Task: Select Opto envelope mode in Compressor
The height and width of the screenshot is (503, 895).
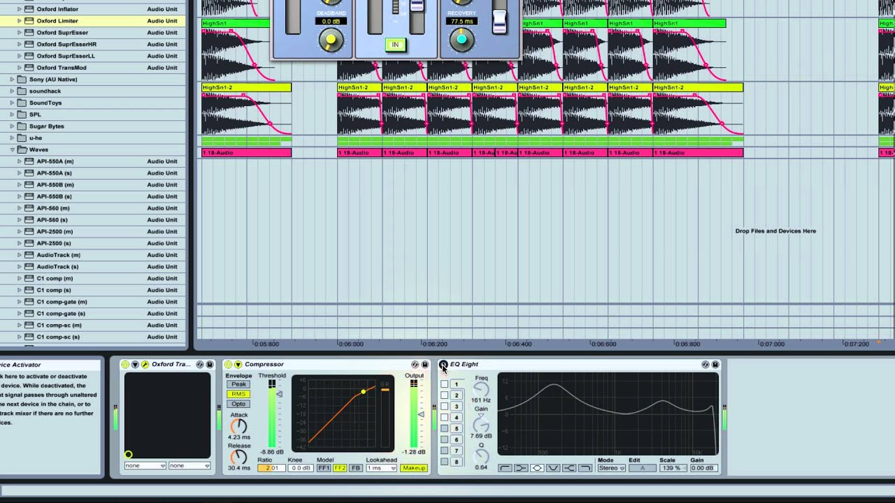Action: pyautogui.click(x=238, y=404)
